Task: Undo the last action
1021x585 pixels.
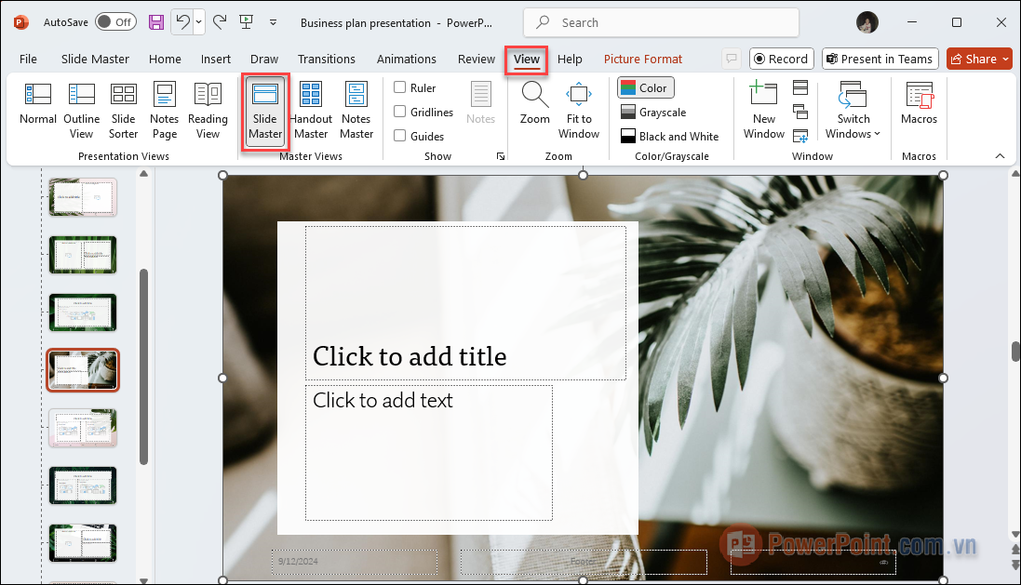Action: 183,22
